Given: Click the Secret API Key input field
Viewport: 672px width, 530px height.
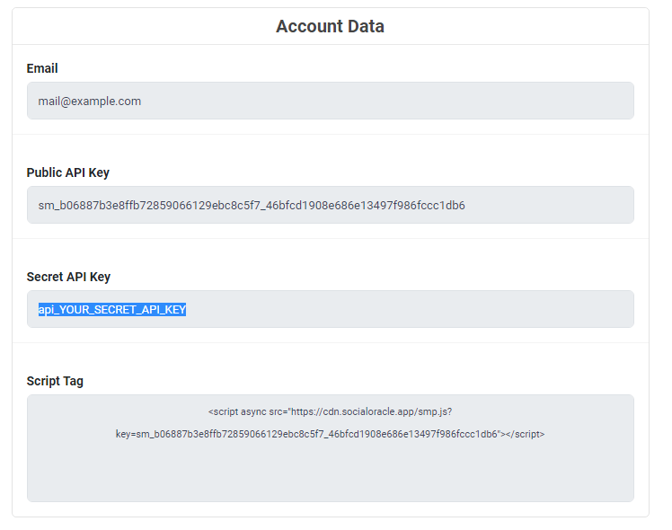Looking at the screenshot, I should 330,309.
